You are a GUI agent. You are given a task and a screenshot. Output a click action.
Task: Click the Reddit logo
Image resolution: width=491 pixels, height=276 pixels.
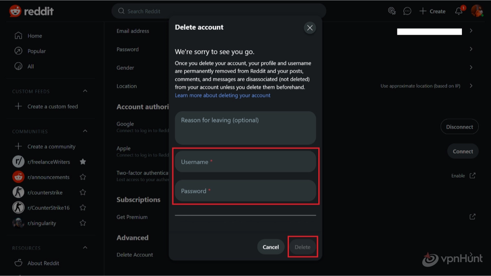pyautogui.click(x=32, y=11)
